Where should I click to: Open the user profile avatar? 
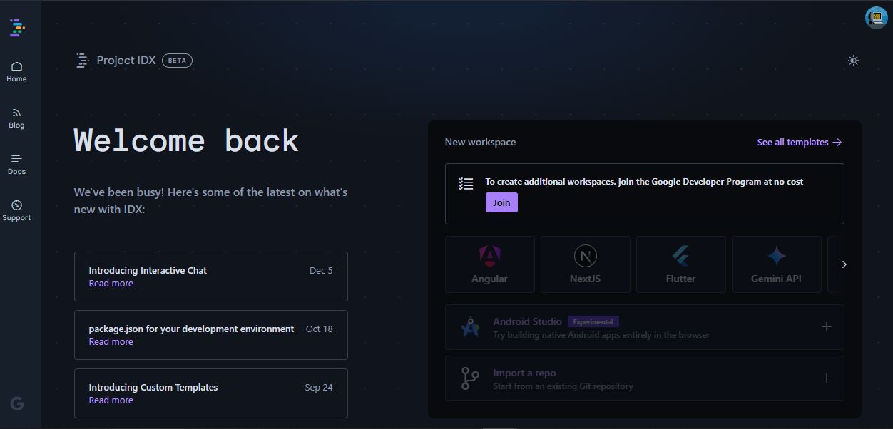tap(876, 17)
